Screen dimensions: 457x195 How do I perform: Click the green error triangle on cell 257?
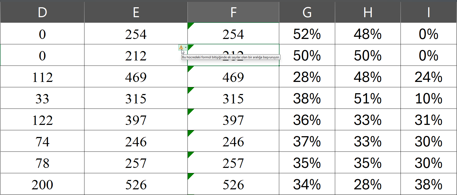coord(189,154)
